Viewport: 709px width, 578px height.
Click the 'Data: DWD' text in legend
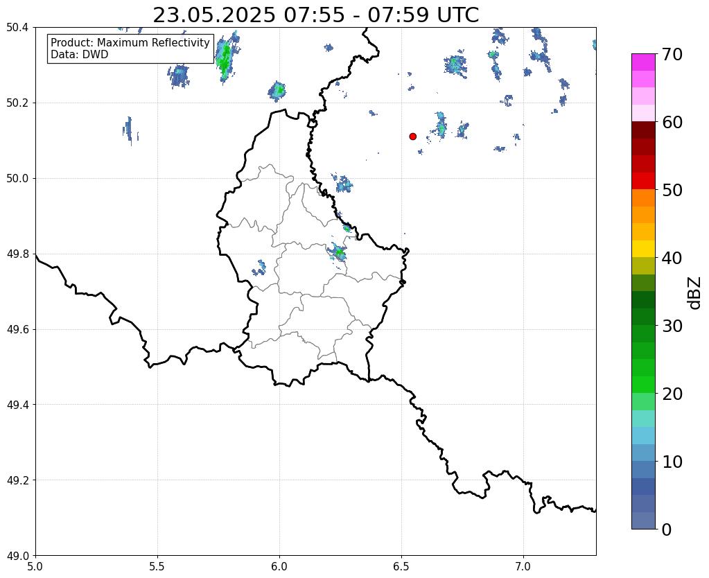tap(79, 54)
